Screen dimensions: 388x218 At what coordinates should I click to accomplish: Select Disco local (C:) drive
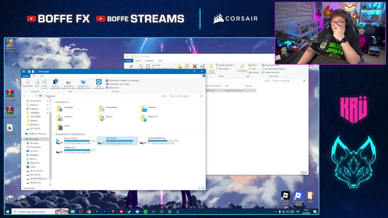pyautogui.click(x=75, y=141)
